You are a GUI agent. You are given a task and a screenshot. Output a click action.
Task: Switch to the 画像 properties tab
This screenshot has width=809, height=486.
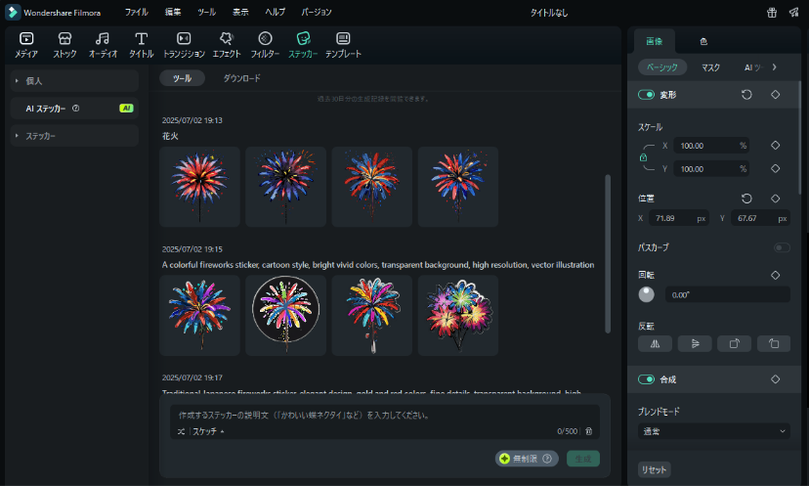[655, 41]
